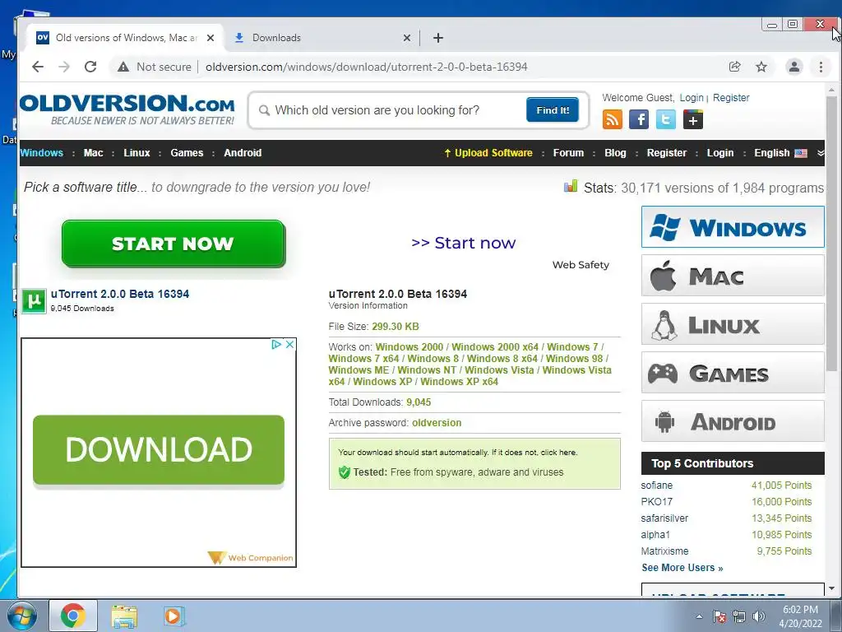842x632 pixels.
Task: Click the Action Center flag tray icon
Action: click(x=719, y=616)
